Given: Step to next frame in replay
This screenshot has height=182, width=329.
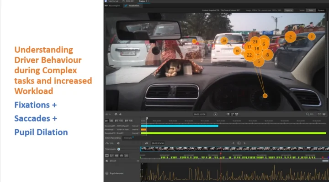Looking at the screenshot, I should tap(245, 143).
